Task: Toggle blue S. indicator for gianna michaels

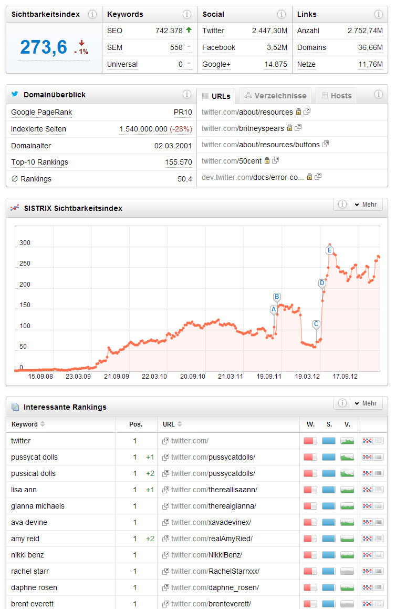Action: click(x=328, y=506)
